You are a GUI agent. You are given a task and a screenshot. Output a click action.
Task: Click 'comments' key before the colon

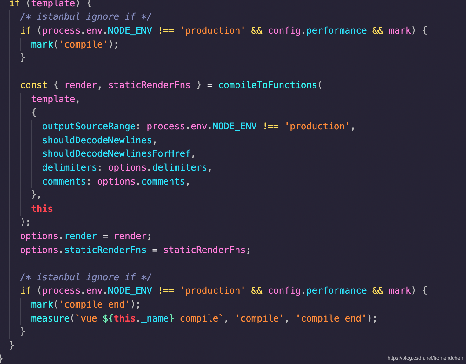tap(64, 181)
